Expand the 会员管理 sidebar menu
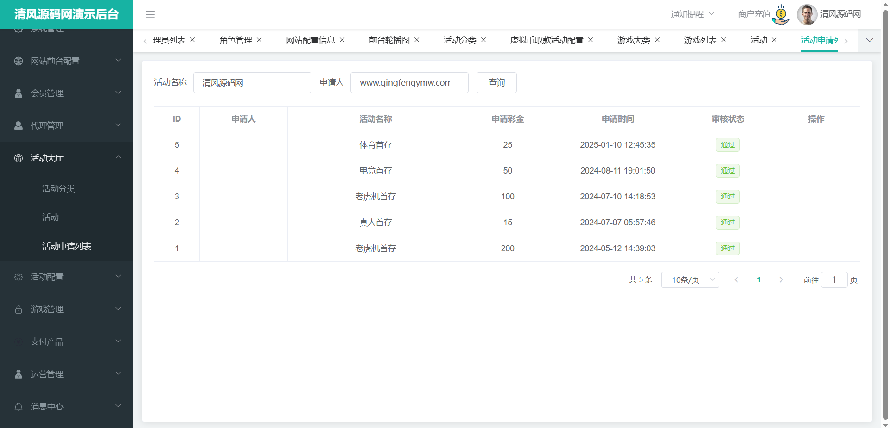 pos(67,93)
